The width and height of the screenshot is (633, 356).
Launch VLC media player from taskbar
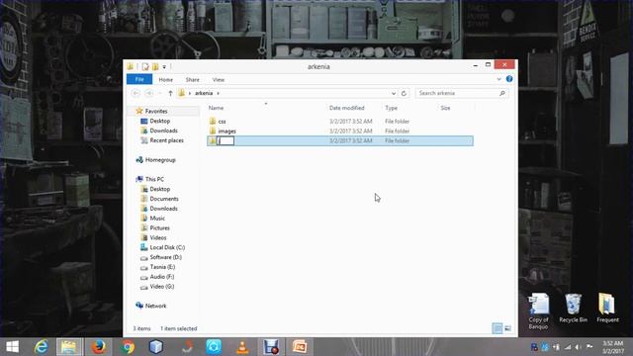pos(242,347)
